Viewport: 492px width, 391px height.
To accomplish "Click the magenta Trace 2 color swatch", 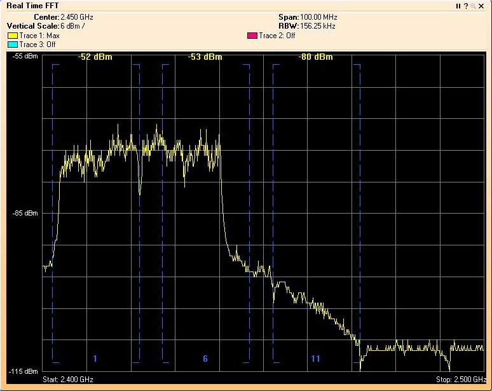I will (x=252, y=36).
